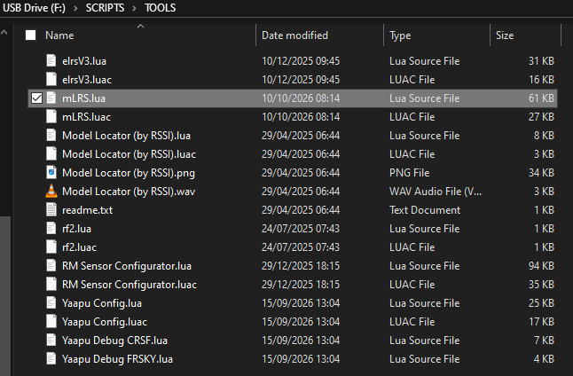Select file name elrsV3.luac
The image size is (573, 376).
click(87, 80)
